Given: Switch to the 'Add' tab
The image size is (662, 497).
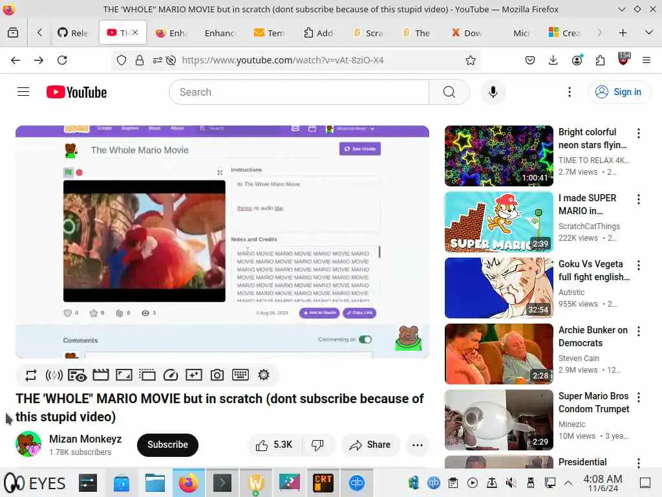Looking at the screenshot, I should click(x=319, y=32).
